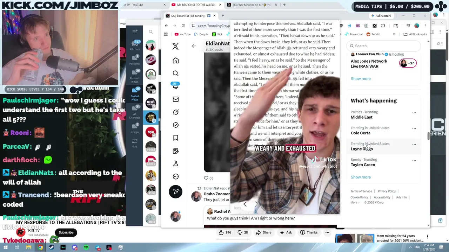Image resolution: width=449 pixels, height=252 pixels.
Task: Click the black Post compose feather button
Action: coord(176,191)
